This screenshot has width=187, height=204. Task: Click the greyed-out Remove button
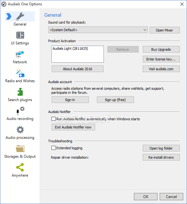pyautogui.click(x=123, y=49)
